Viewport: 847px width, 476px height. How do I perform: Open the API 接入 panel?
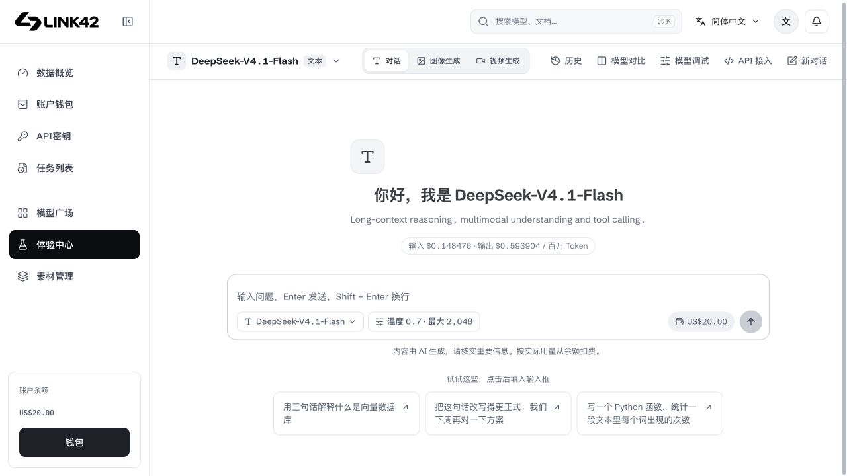[748, 61]
